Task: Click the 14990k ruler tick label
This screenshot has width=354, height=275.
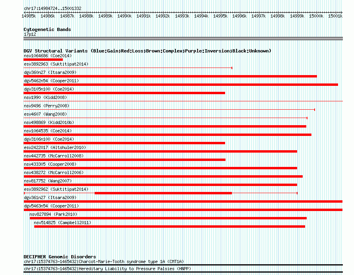Action: 124,16
